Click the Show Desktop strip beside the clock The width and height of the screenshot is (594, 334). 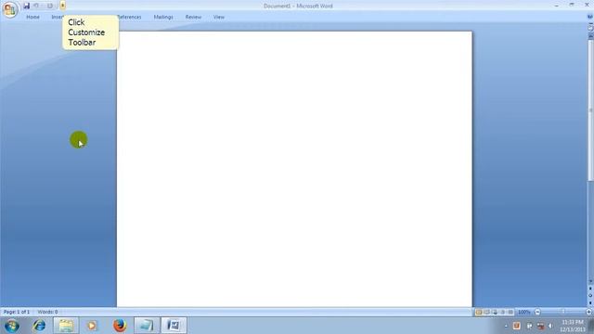coord(591,326)
